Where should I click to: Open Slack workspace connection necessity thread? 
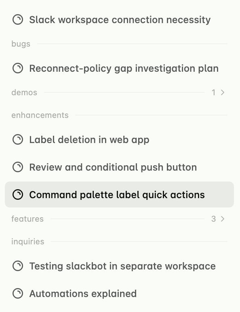[120, 20]
